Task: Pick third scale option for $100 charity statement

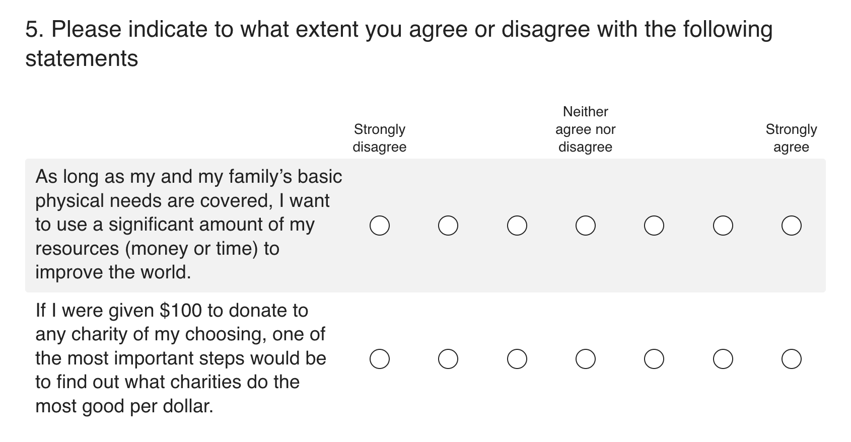Action: tap(517, 359)
